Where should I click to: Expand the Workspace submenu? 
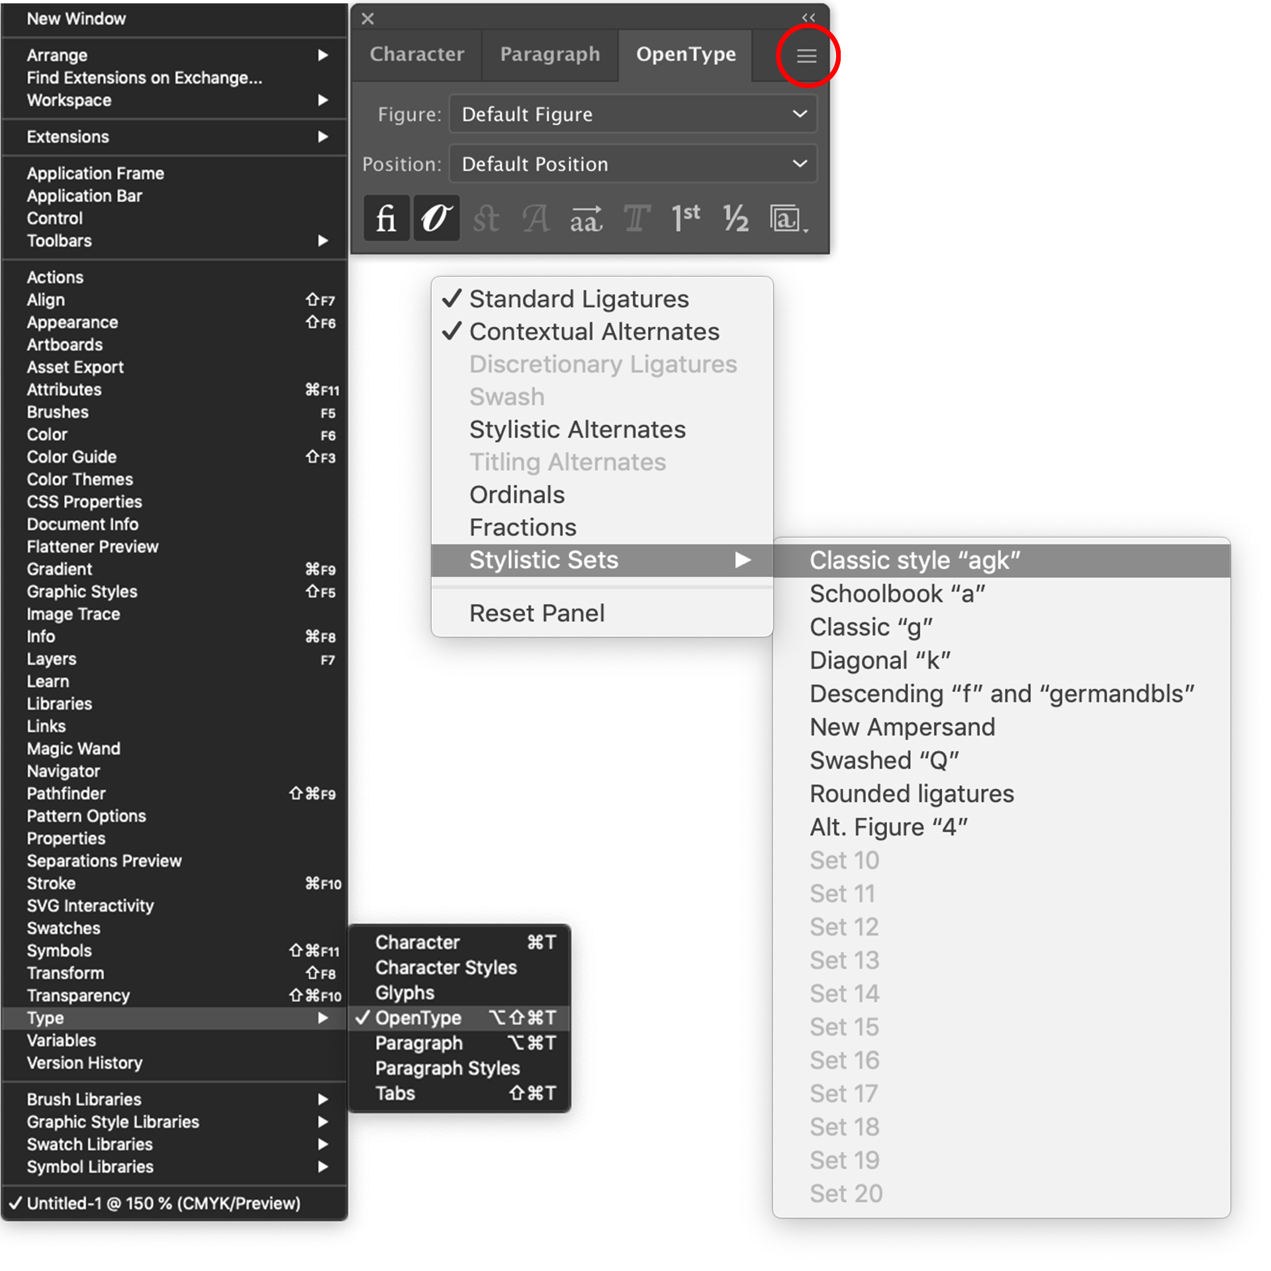(x=174, y=100)
